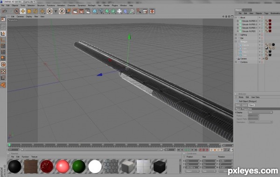Screen dimensions: 280x177
Task: Toggle the X axis lock
Action: [x=49, y=11]
